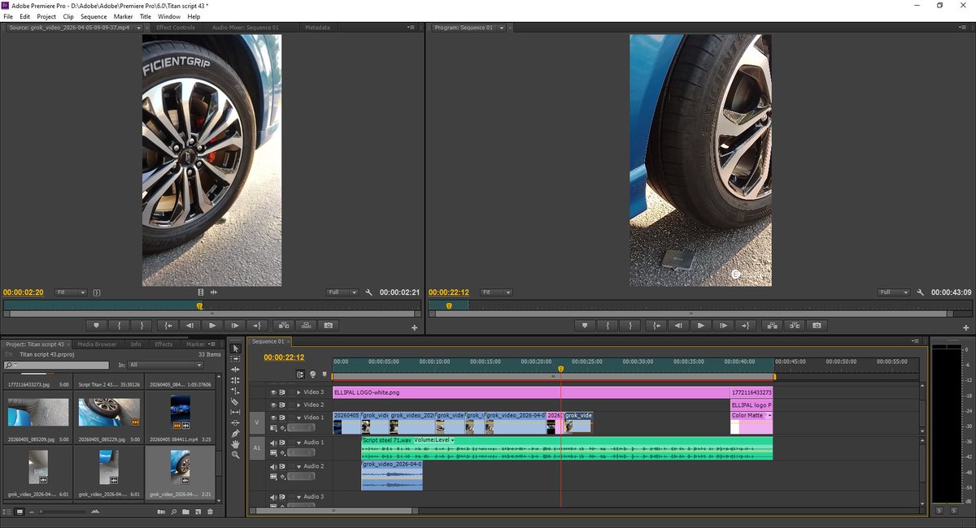Image resolution: width=976 pixels, height=528 pixels.
Task: Select the Slide tool
Action: pos(235,422)
